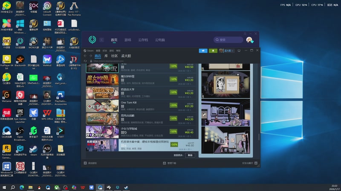The height and width of the screenshot is (191, 341).
Task: Open the QQ音乐 desktop icon
Action: pyautogui.click(x=6, y=79)
